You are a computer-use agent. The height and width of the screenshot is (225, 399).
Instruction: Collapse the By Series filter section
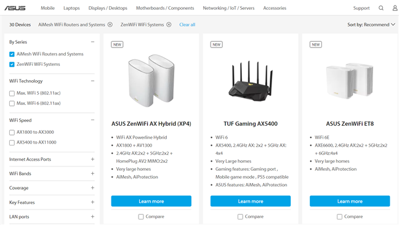click(92, 42)
